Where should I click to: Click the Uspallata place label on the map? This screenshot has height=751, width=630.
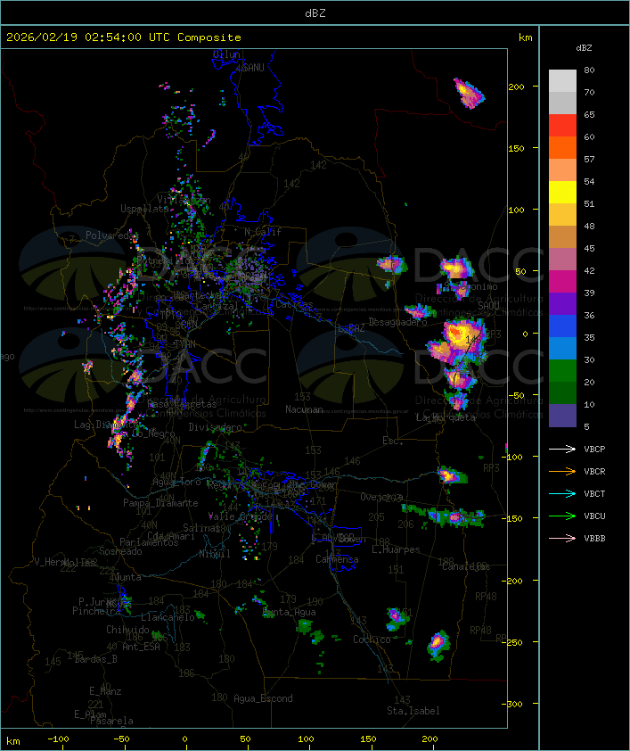(x=144, y=209)
